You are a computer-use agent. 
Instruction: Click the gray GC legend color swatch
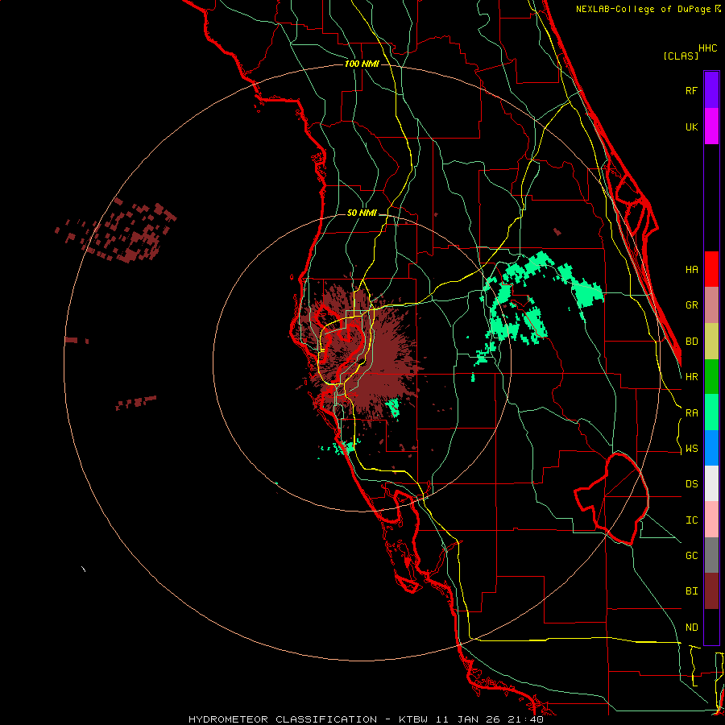(x=711, y=555)
